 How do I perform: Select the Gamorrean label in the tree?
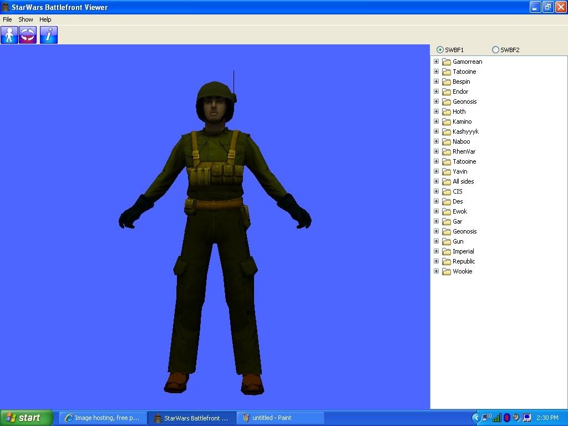pos(467,62)
